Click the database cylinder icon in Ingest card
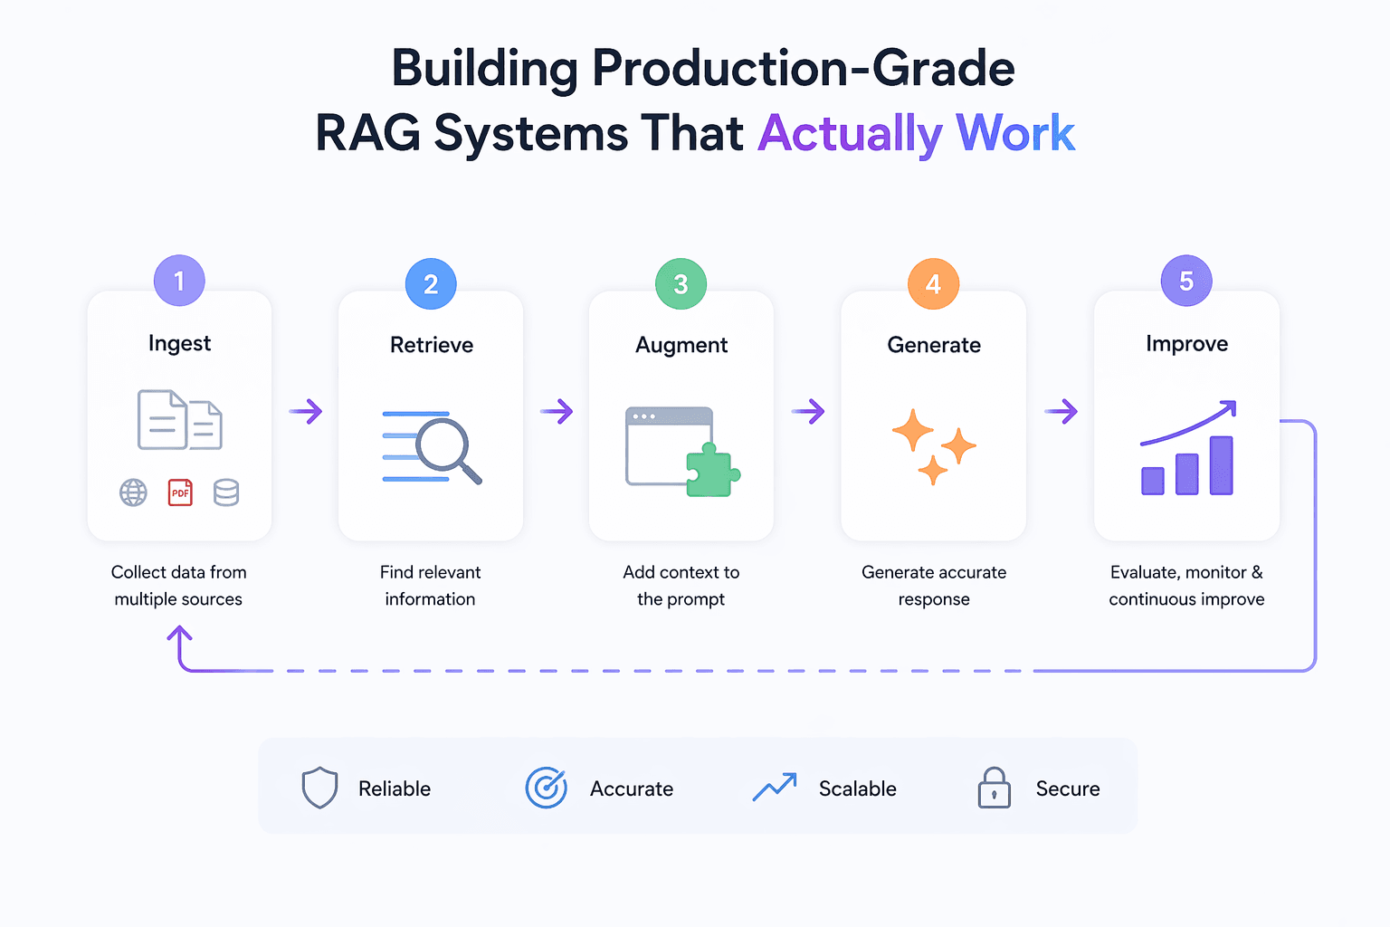1390x927 pixels. 226,492
